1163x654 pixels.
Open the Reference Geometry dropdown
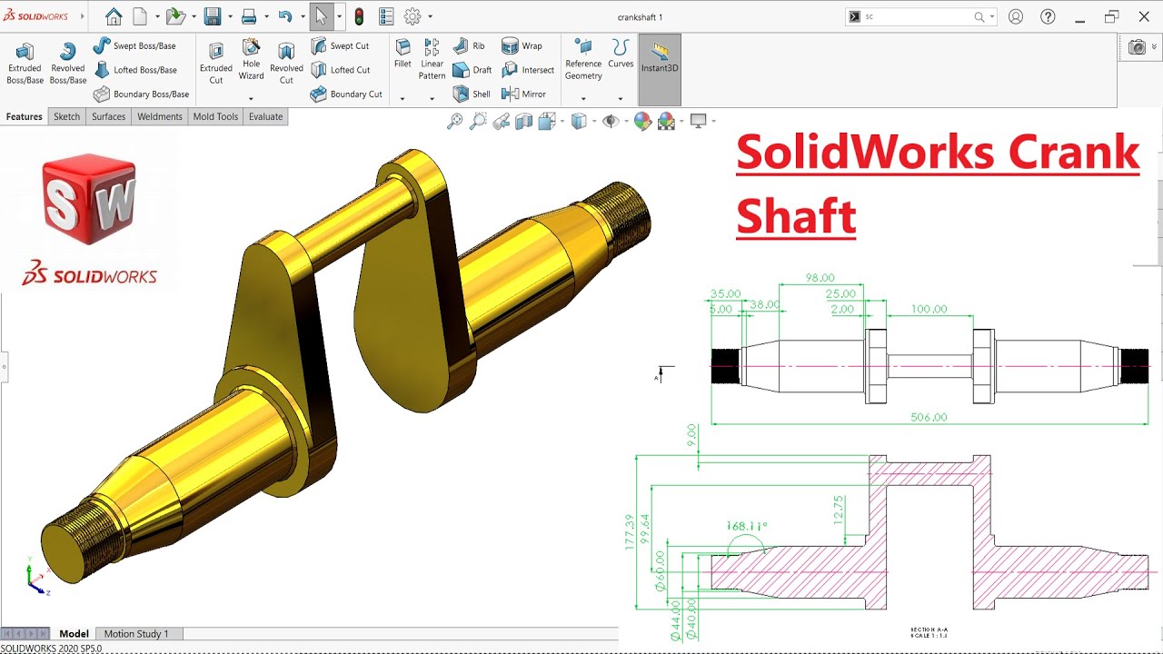tap(583, 98)
